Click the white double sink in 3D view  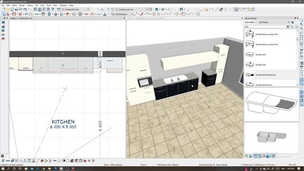coord(175,79)
